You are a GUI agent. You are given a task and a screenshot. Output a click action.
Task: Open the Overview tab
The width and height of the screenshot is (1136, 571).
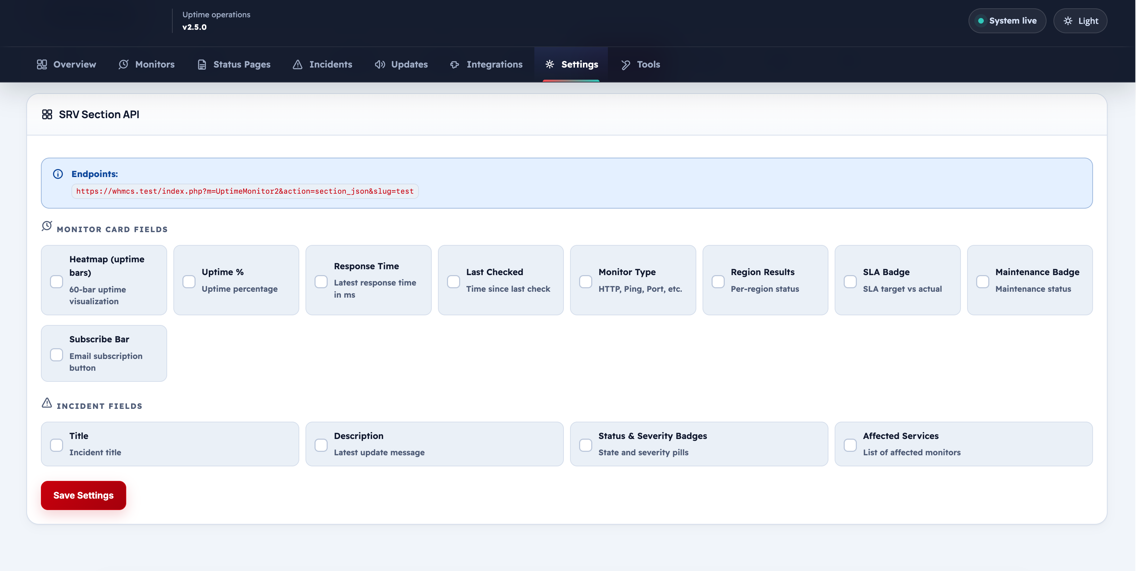coord(67,64)
